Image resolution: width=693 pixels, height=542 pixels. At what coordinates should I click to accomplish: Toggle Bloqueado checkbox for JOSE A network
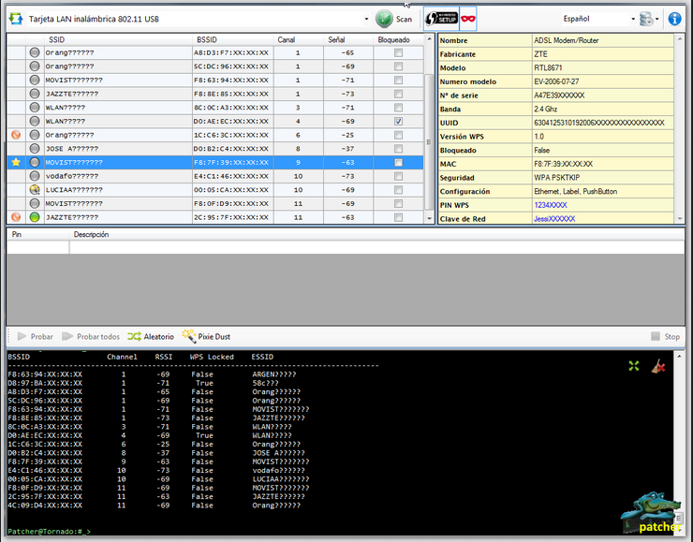398,149
